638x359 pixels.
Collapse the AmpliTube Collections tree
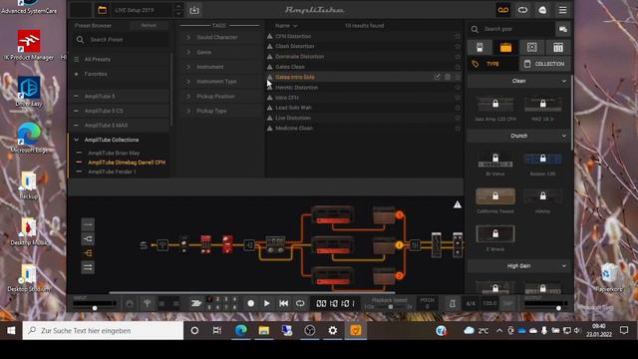coord(76,140)
